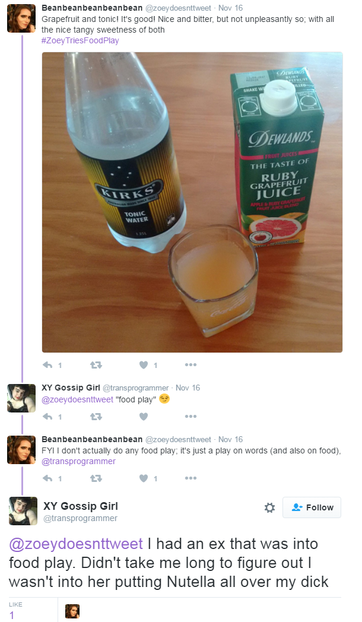Open XY Gossip Girl's large profile avatar

click(23, 511)
